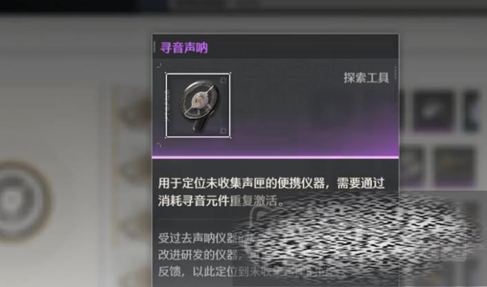The width and height of the screenshot is (487, 287).
Task: Click the bright purple divider bar
Action: point(275,158)
